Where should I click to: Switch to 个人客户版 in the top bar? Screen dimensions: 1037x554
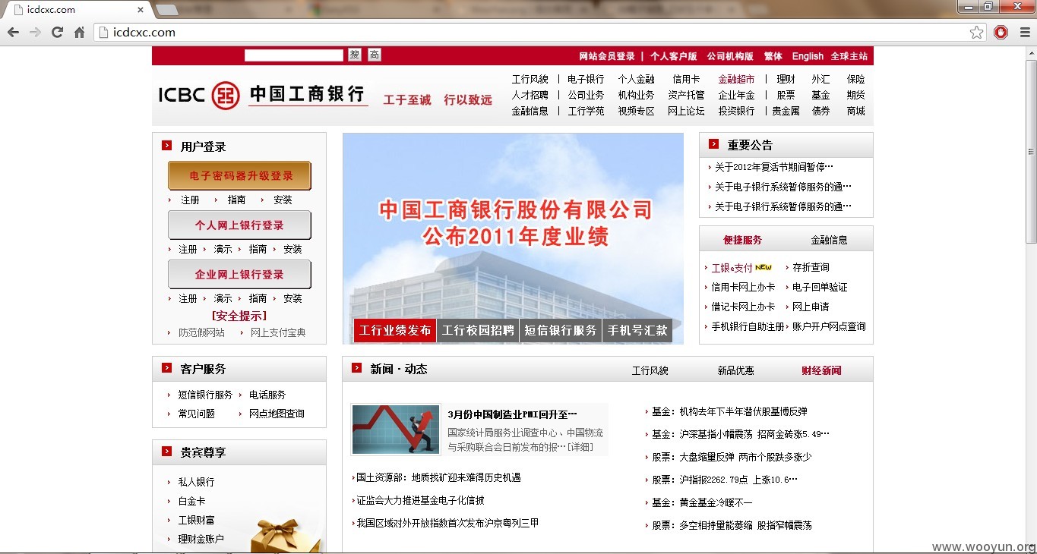coord(673,56)
